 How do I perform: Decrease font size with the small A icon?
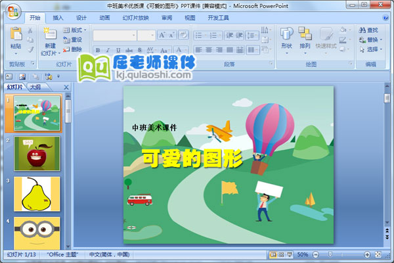click(171, 35)
